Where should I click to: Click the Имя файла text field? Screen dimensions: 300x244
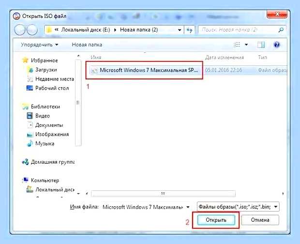click(x=143, y=207)
